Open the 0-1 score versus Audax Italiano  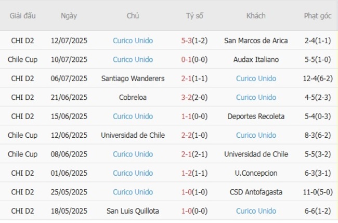188,59
